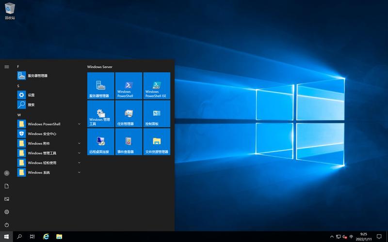
Task: Launch Windows 安全中心 from the app list
Action: point(49,134)
